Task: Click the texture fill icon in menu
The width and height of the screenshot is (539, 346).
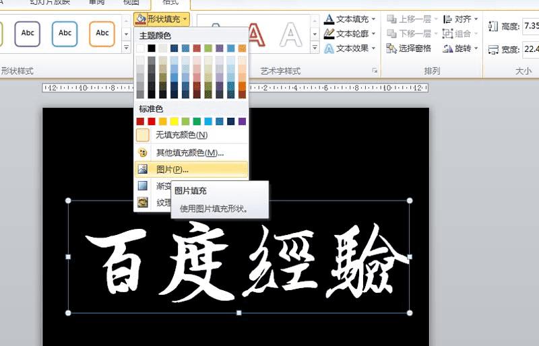Action: [142, 202]
